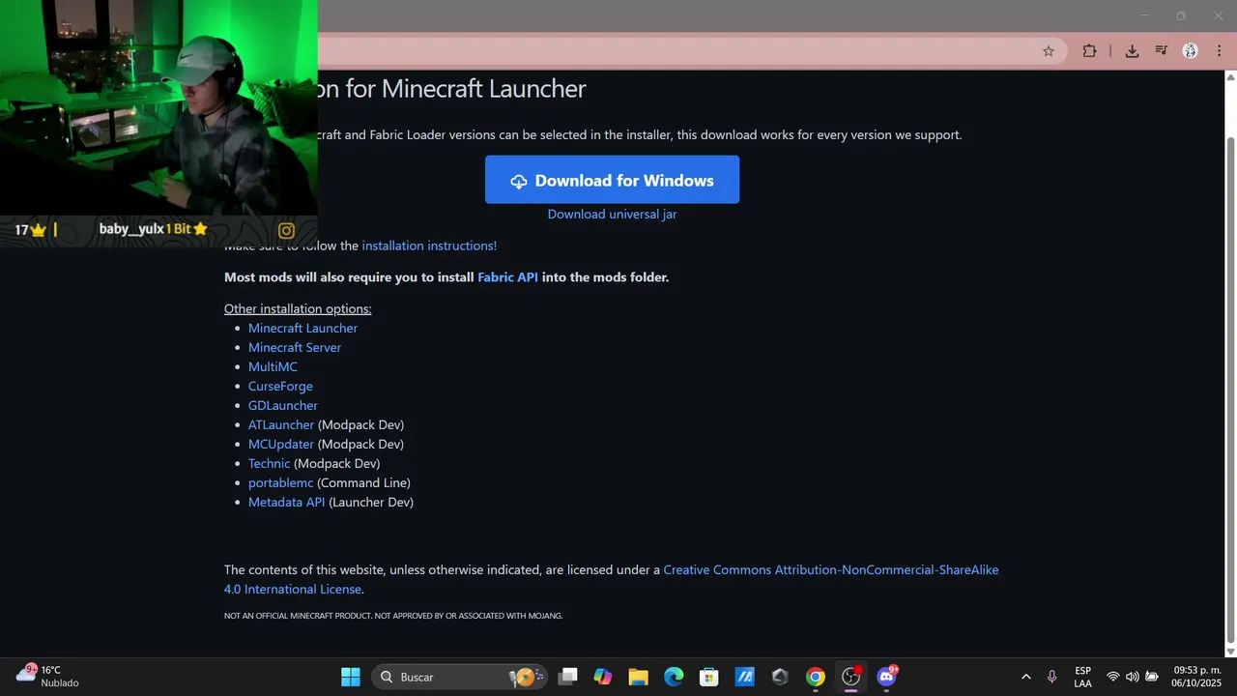The image size is (1237, 696).
Task: Open Task View on the taskbar
Action: pyautogui.click(x=568, y=677)
